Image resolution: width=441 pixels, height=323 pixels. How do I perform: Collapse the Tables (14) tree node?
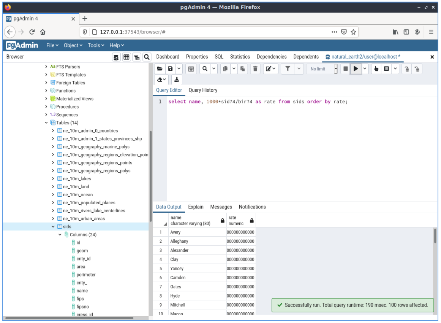pyautogui.click(x=46, y=123)
